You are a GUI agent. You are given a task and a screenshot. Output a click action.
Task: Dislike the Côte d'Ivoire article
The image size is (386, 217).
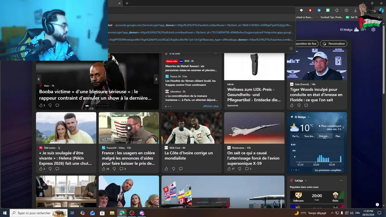173,169
